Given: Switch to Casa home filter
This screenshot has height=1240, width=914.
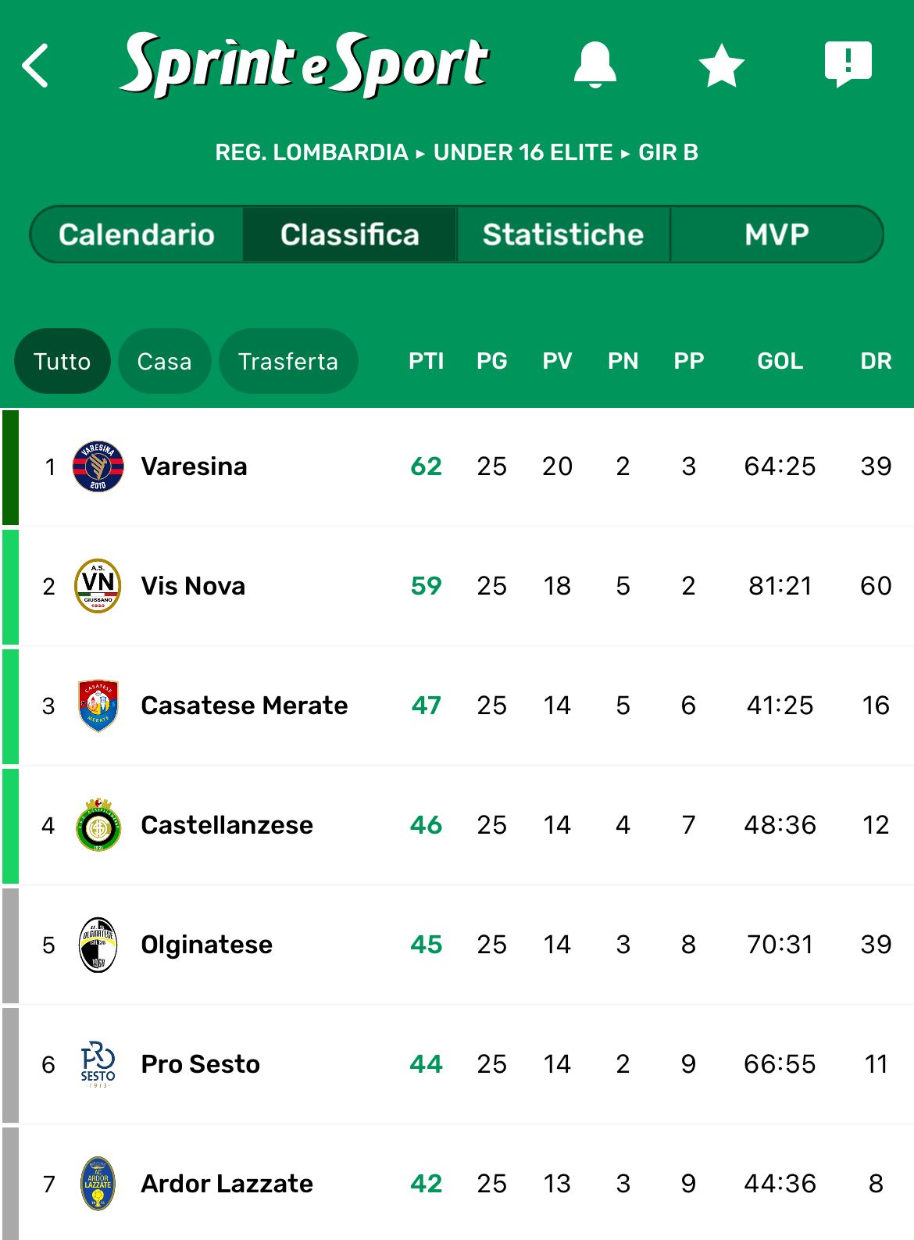Looking at the screenshot, I should tap(164, 361).
